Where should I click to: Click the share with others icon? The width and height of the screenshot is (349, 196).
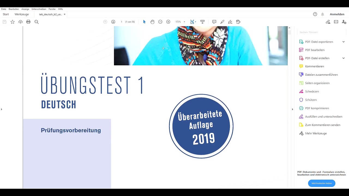344,22
